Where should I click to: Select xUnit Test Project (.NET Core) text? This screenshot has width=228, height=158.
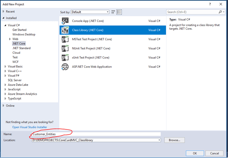[x=91, y=58]
